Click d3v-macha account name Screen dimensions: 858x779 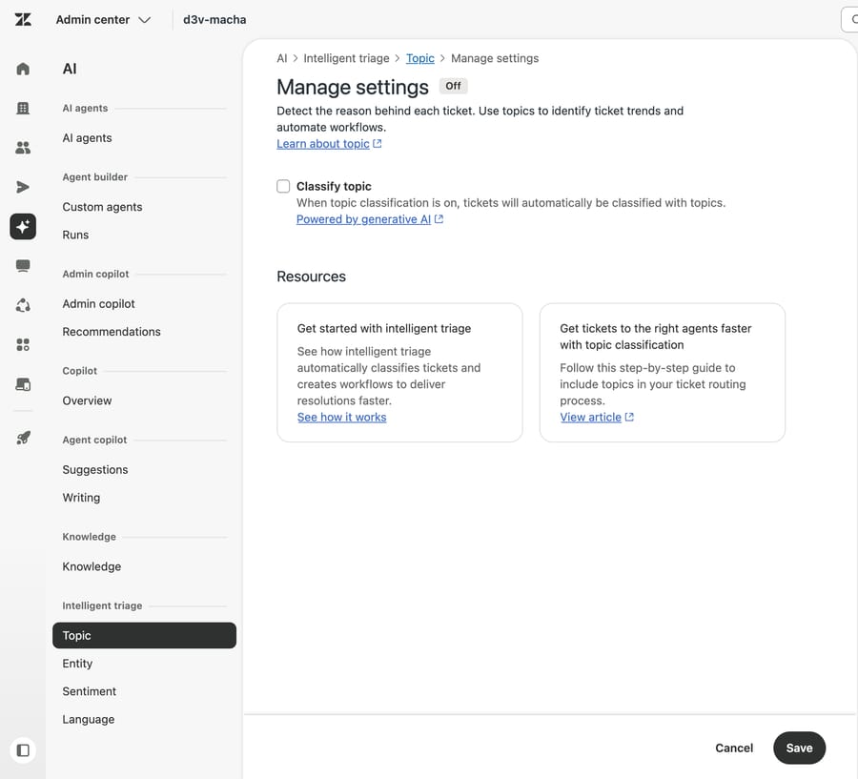point(214,20)
